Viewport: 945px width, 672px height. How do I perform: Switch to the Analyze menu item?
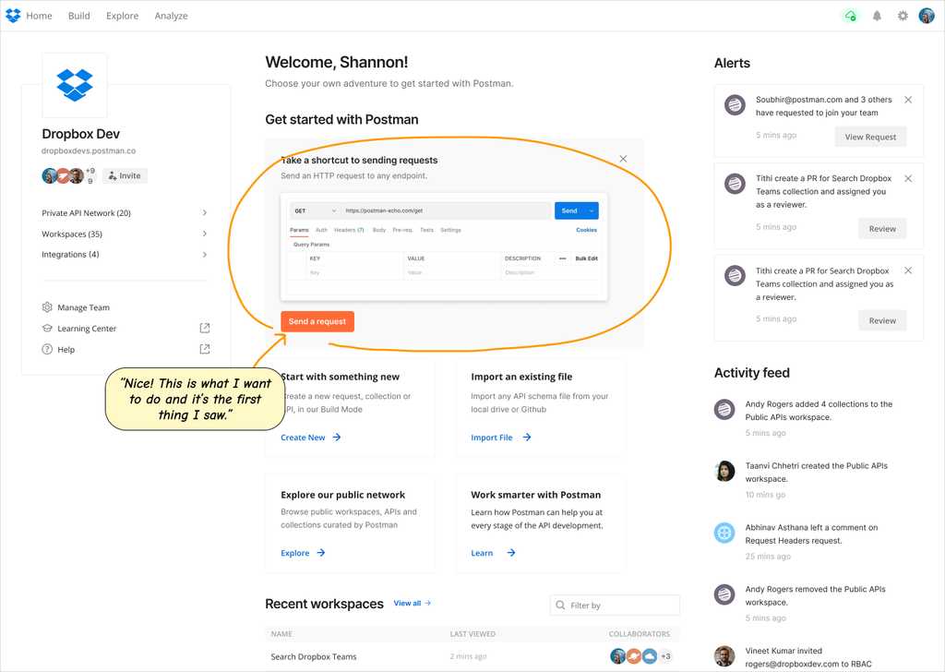tap(171, 16)
